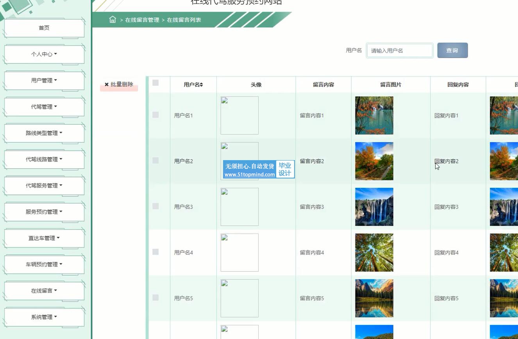Open the mountain lake image for 留言内容5
Screen dimensions: 518x339
374,298
